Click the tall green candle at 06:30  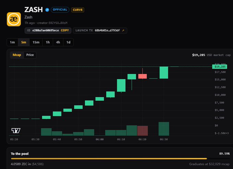[164, 73]
